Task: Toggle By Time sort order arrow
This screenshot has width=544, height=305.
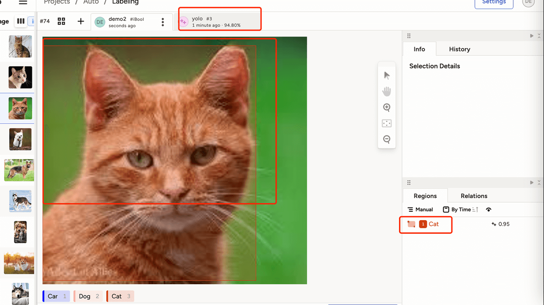Action: (475, 210)
